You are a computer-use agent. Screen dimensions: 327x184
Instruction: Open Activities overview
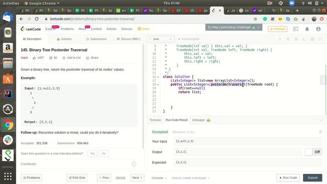point(11,3)
